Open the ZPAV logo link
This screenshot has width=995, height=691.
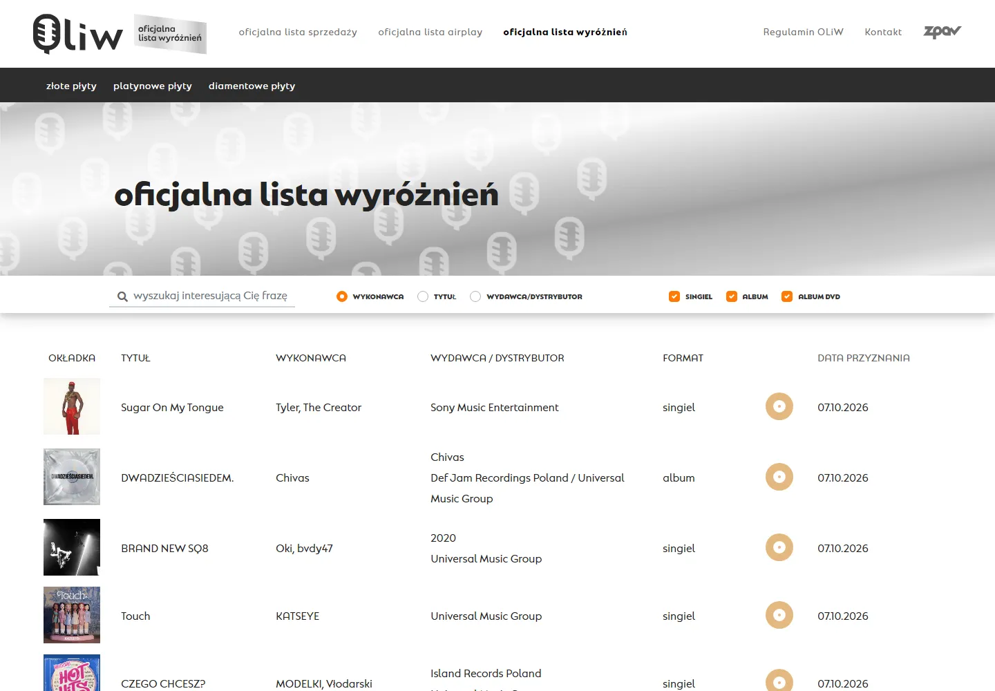pyautogui.click(x=942, y=32)
